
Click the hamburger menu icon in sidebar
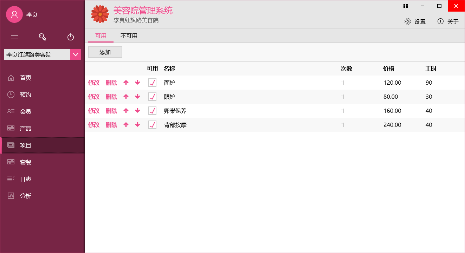(x=14, y=37)
